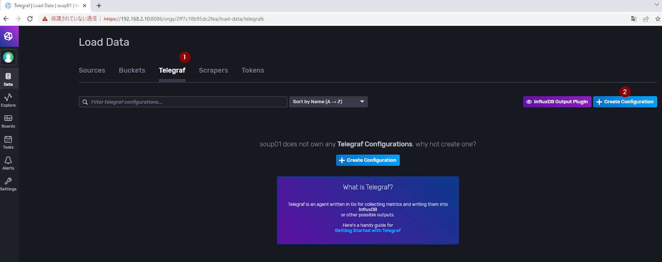Switch to the Scrapers tab
The height and width of the screenshot is (262, 662).
tap(213, 70)
